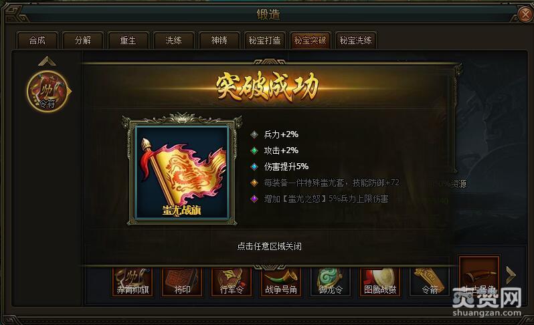Open the 分解 tab
This screenshot has height=325, width=534.
83,41
